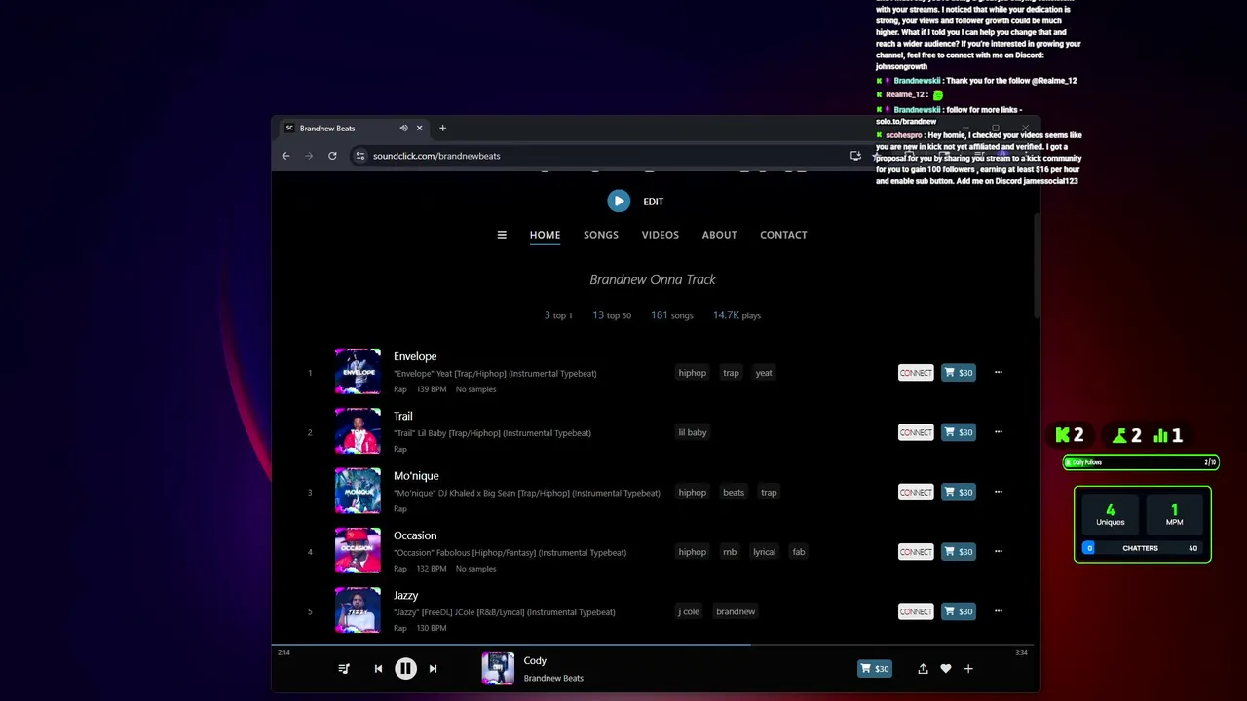Select the brandnew tag on Jazzy

[x=736, y=611]
